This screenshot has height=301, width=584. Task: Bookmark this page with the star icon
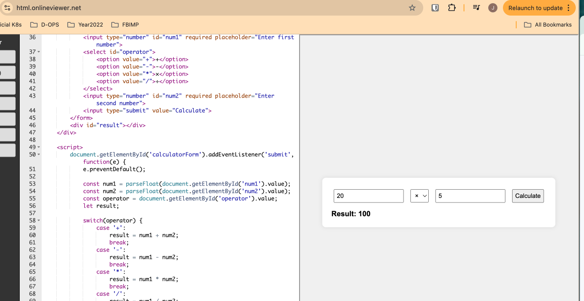click(x=412, y=8)
